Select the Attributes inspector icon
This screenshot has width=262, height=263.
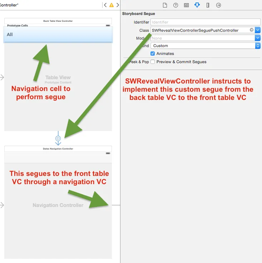point(197,5)
